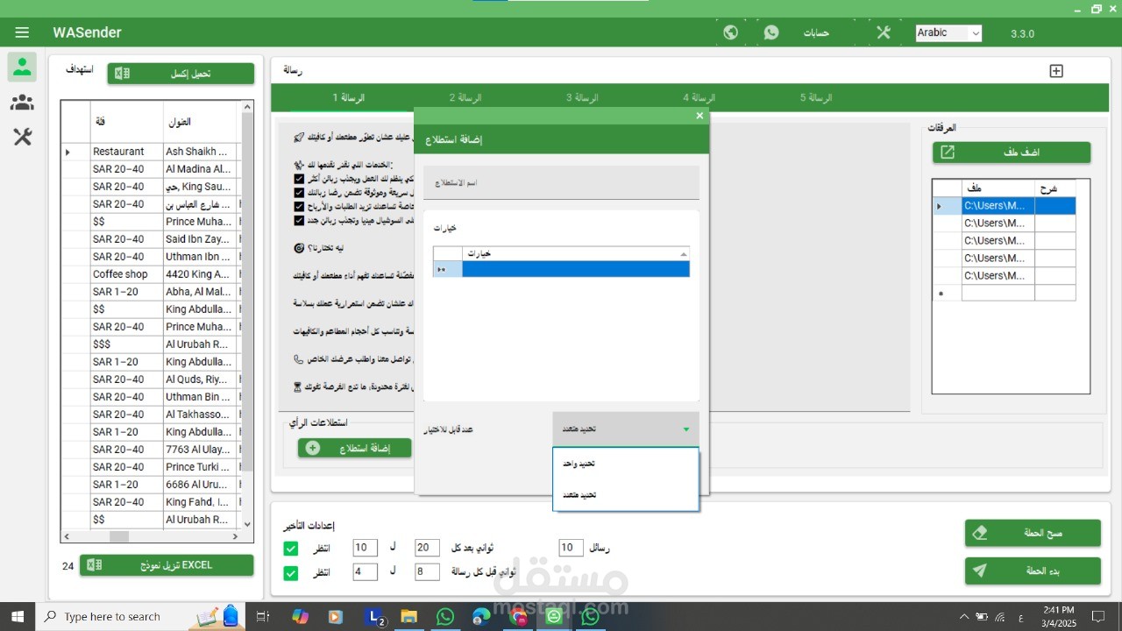
Task: Sort by خيارات column header in poll dialog
Action: 576,254
